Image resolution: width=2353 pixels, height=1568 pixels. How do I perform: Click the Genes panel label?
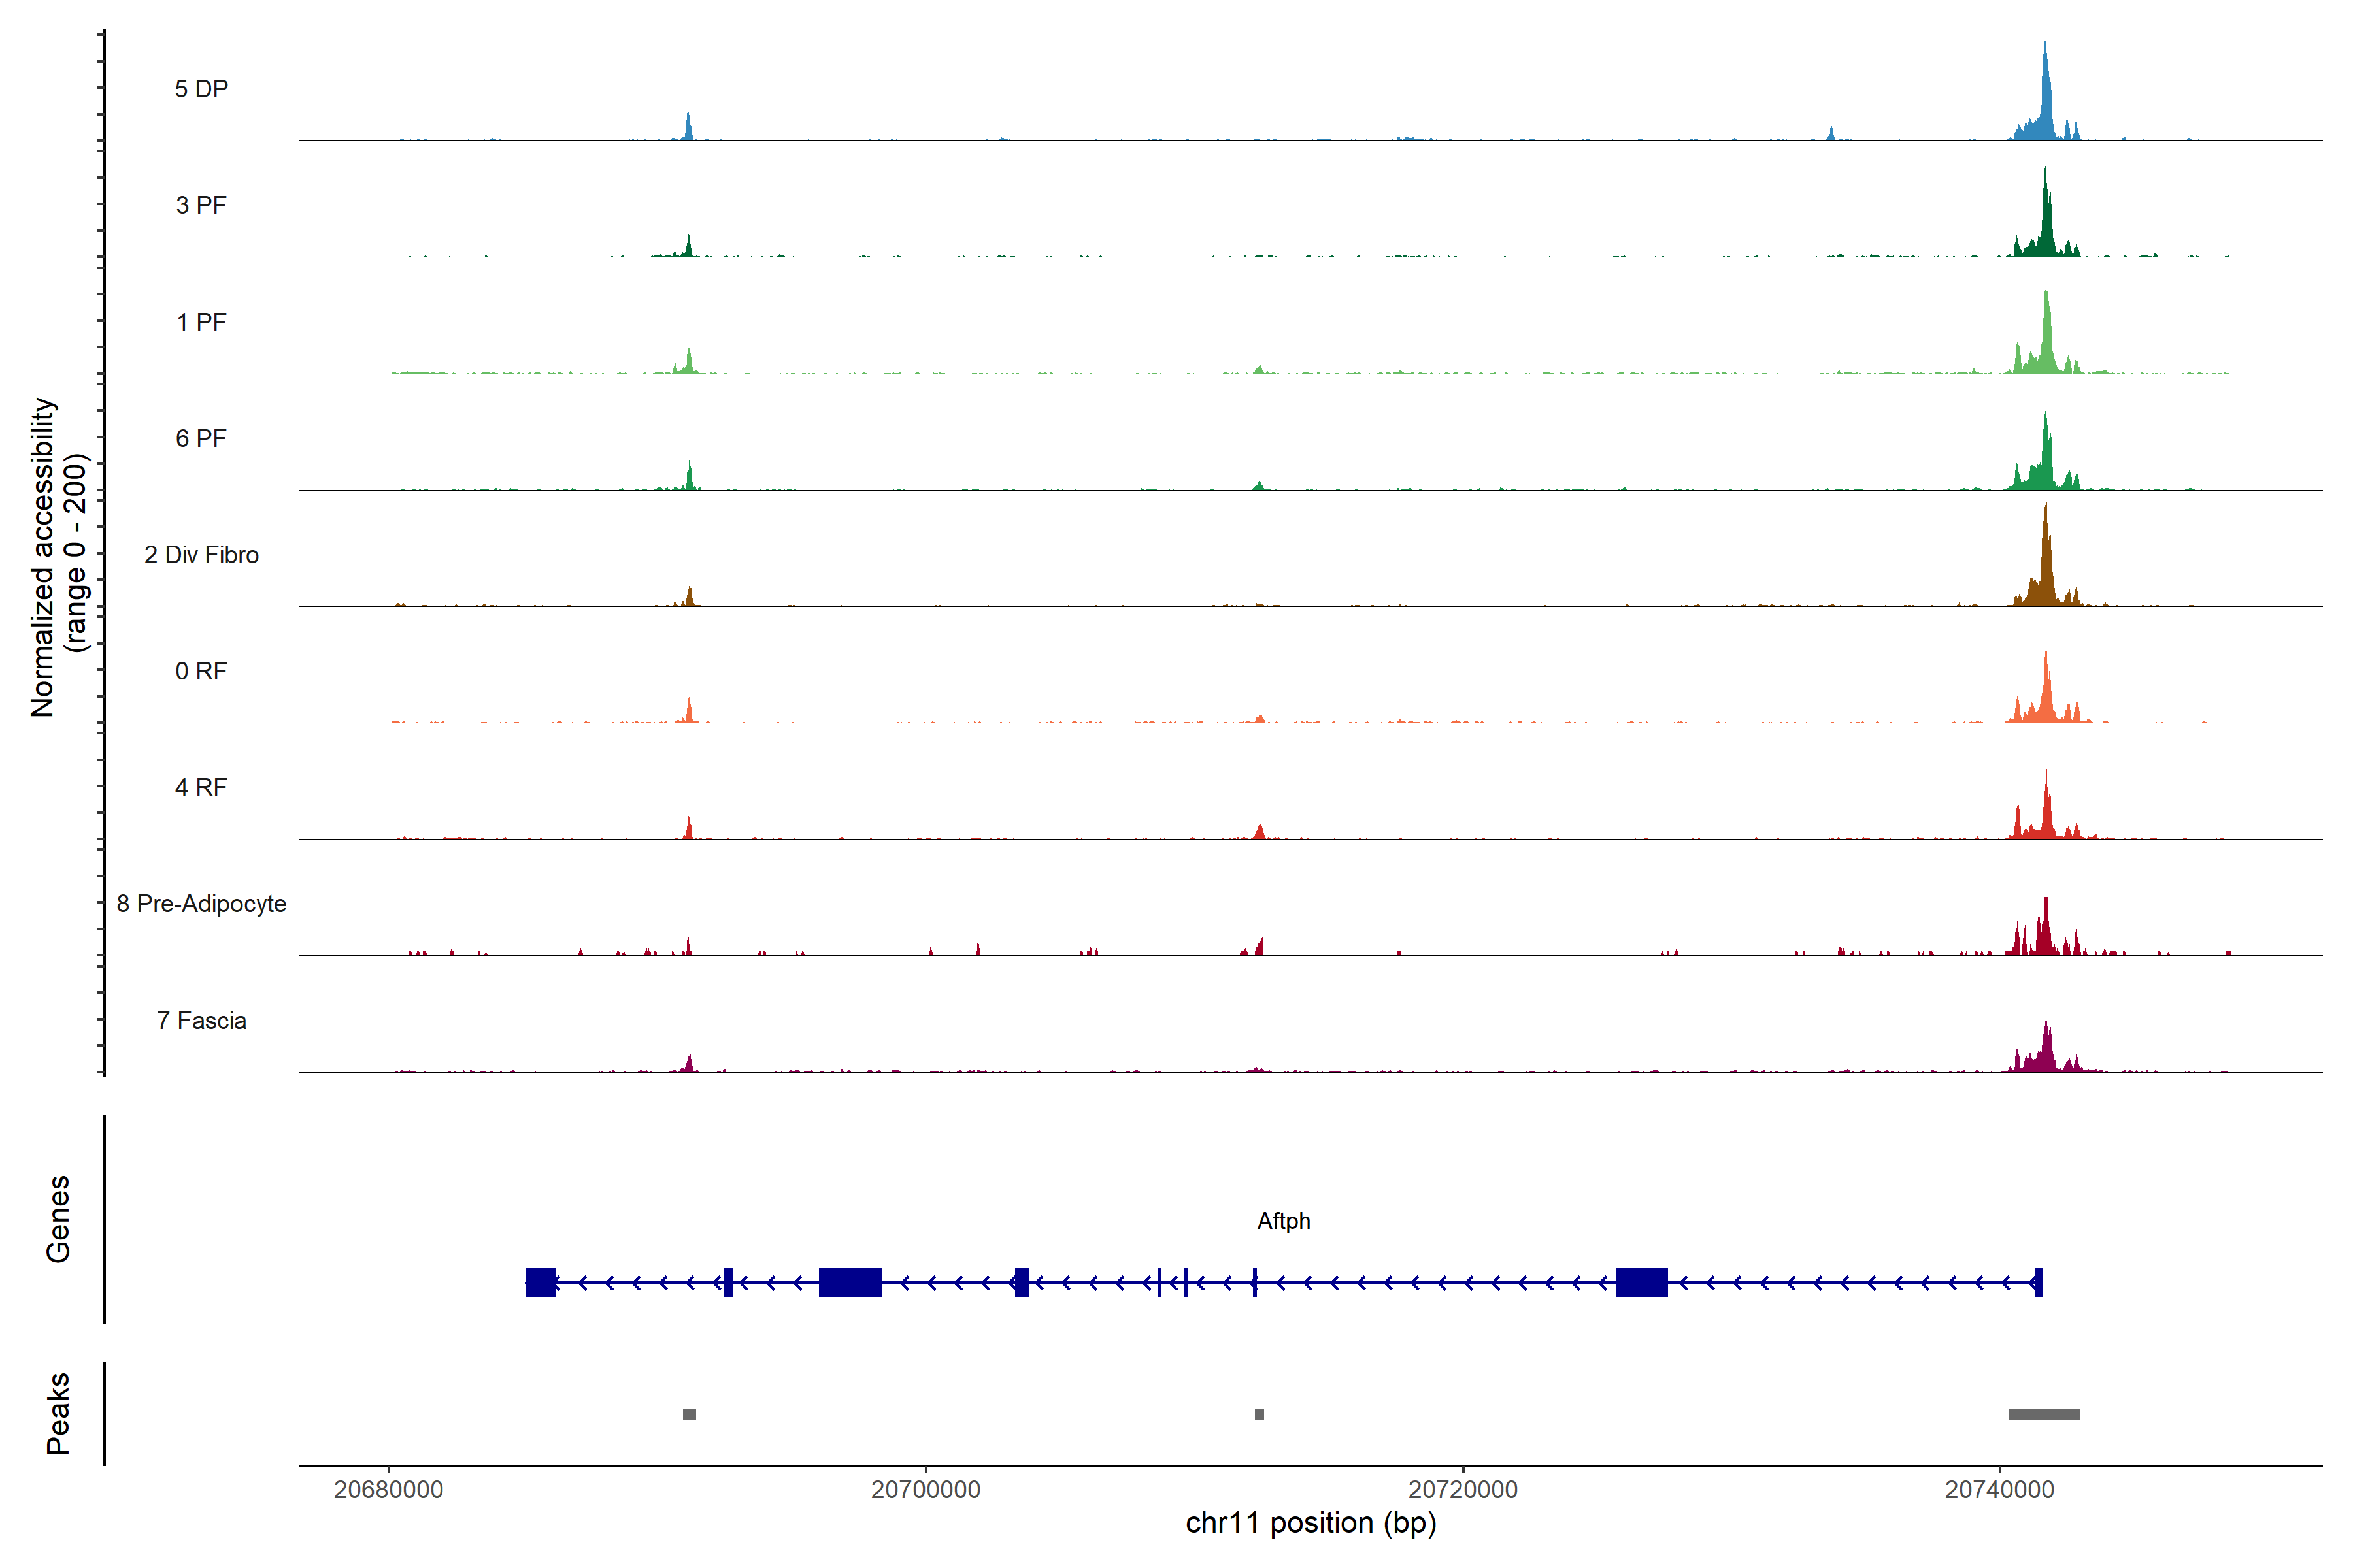pyautogui.click(x=58, y=1219)
